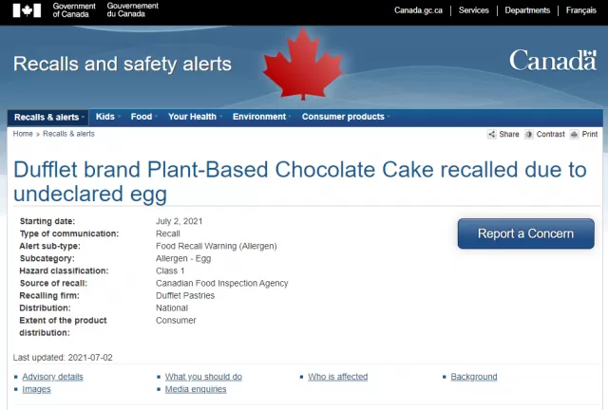Open the Recalls & alerts dropdown menu

[x=48, y=117]
